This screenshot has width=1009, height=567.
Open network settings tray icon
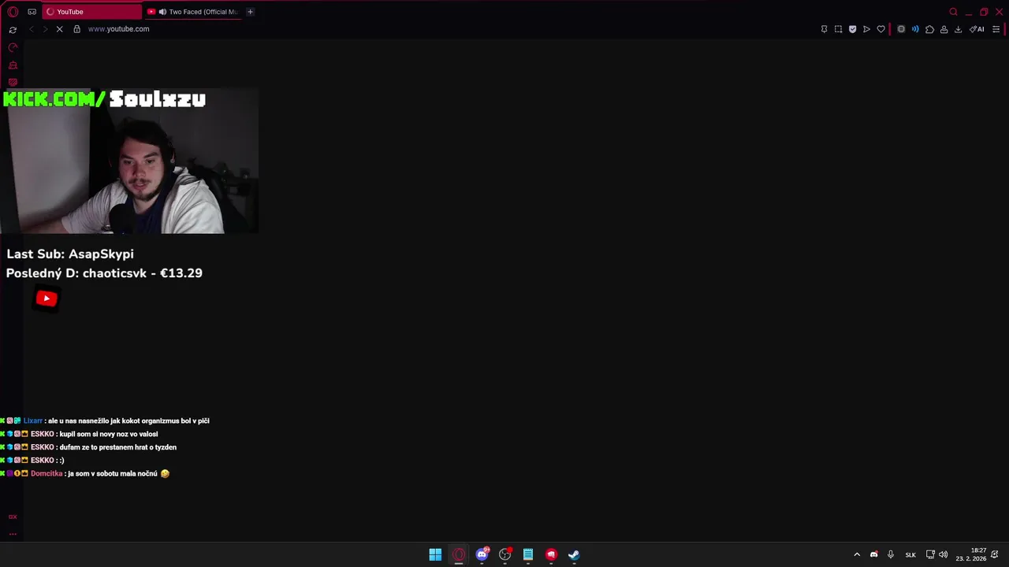coord(930,554)
